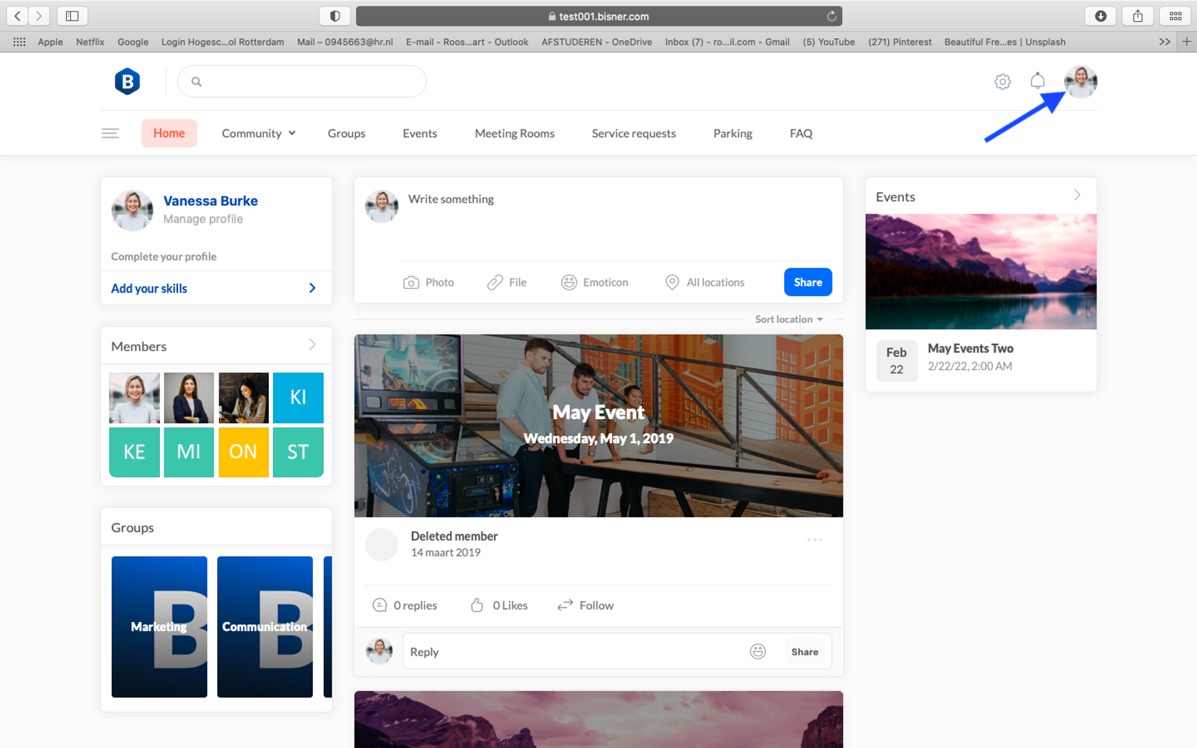Image resolution: width=1197 pixels, height=748 pixels.
Task: Open the notifications bell
Action: click(1037, 81)
